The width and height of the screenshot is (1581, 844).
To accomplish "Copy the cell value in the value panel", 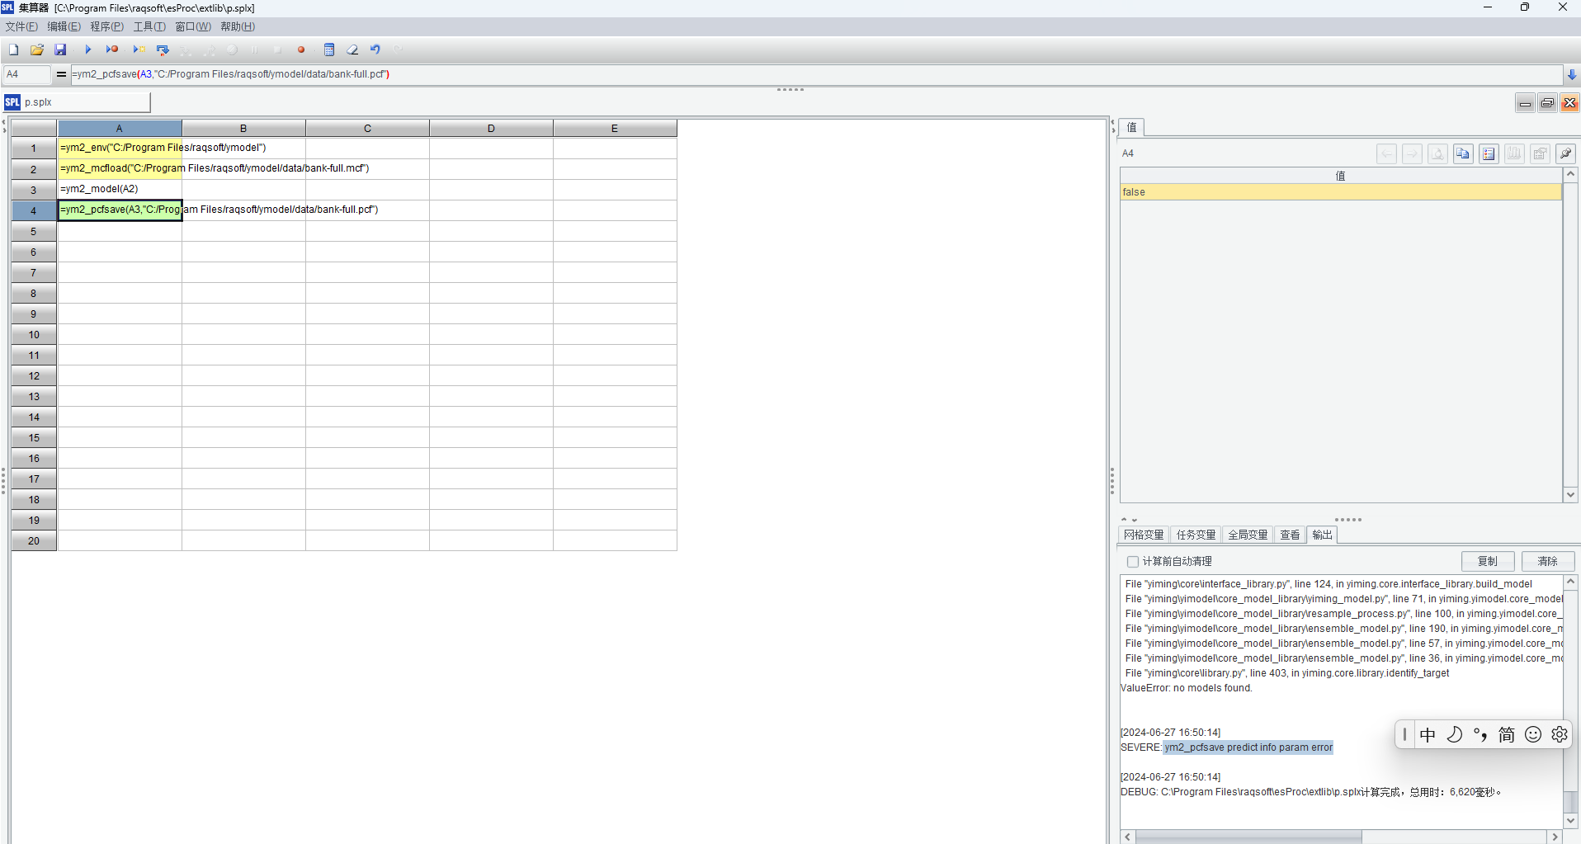I will [x=1463, y=153].
